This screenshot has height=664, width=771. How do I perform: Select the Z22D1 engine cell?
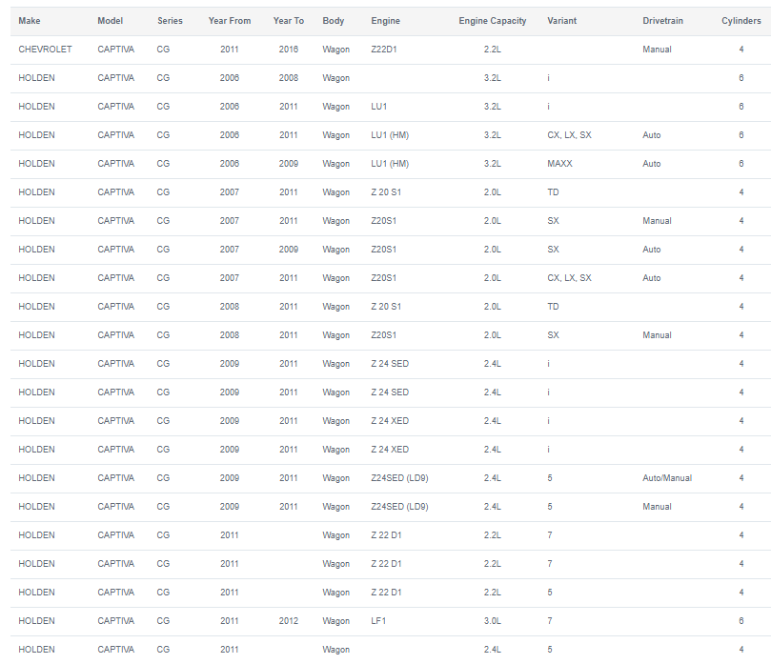(384, 50)
